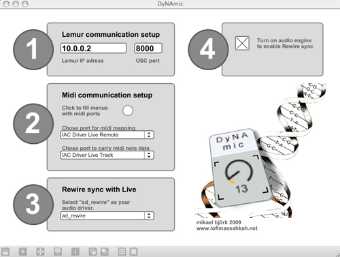Click 'Chose port to carry midi note data'

click(x=105, y=148)
